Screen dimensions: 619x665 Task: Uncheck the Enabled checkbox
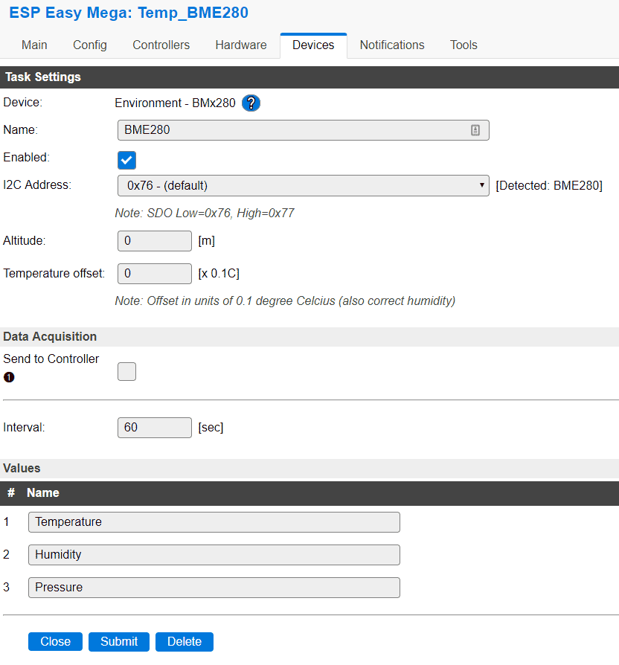coord(127,160)
